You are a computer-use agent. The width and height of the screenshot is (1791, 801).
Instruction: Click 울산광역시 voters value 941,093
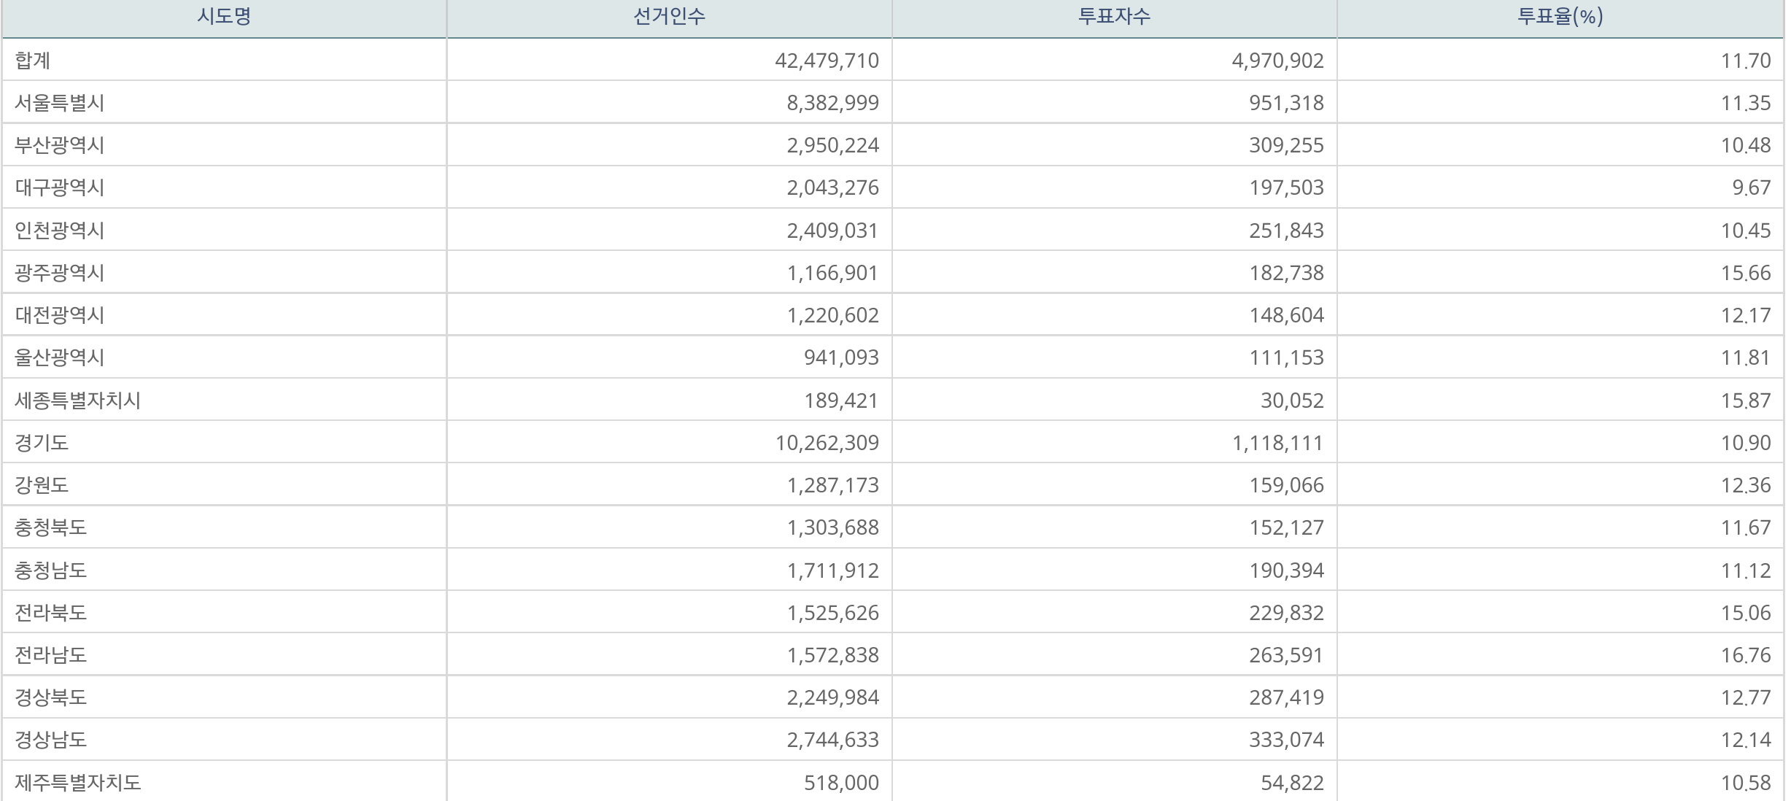click(x=841, y=357)
